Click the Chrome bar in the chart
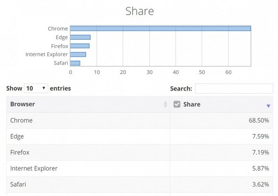 (160, 29)
